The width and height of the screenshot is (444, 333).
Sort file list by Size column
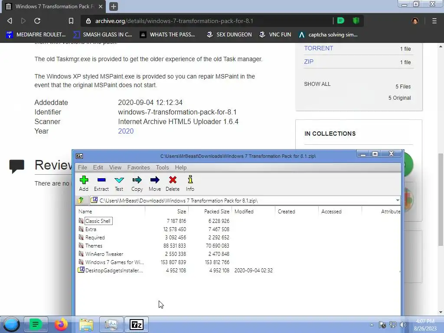pos(167,211)
